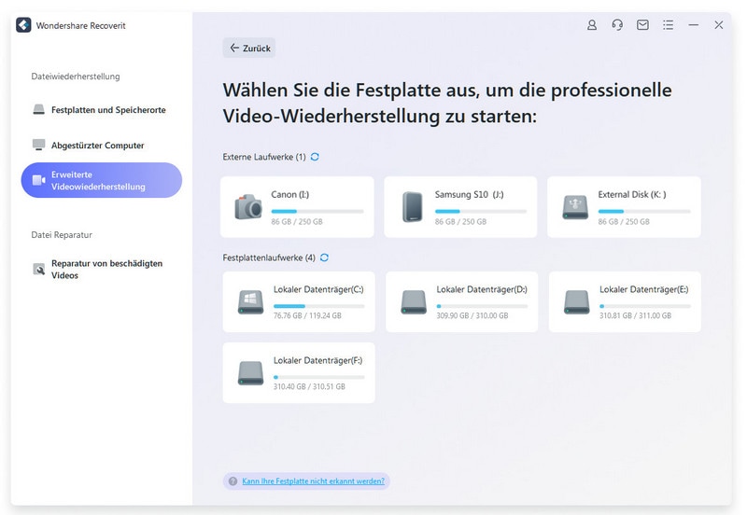747x515 pixels.
Task: Click the Samsung S10 device icon
Action: pos(412,207)
